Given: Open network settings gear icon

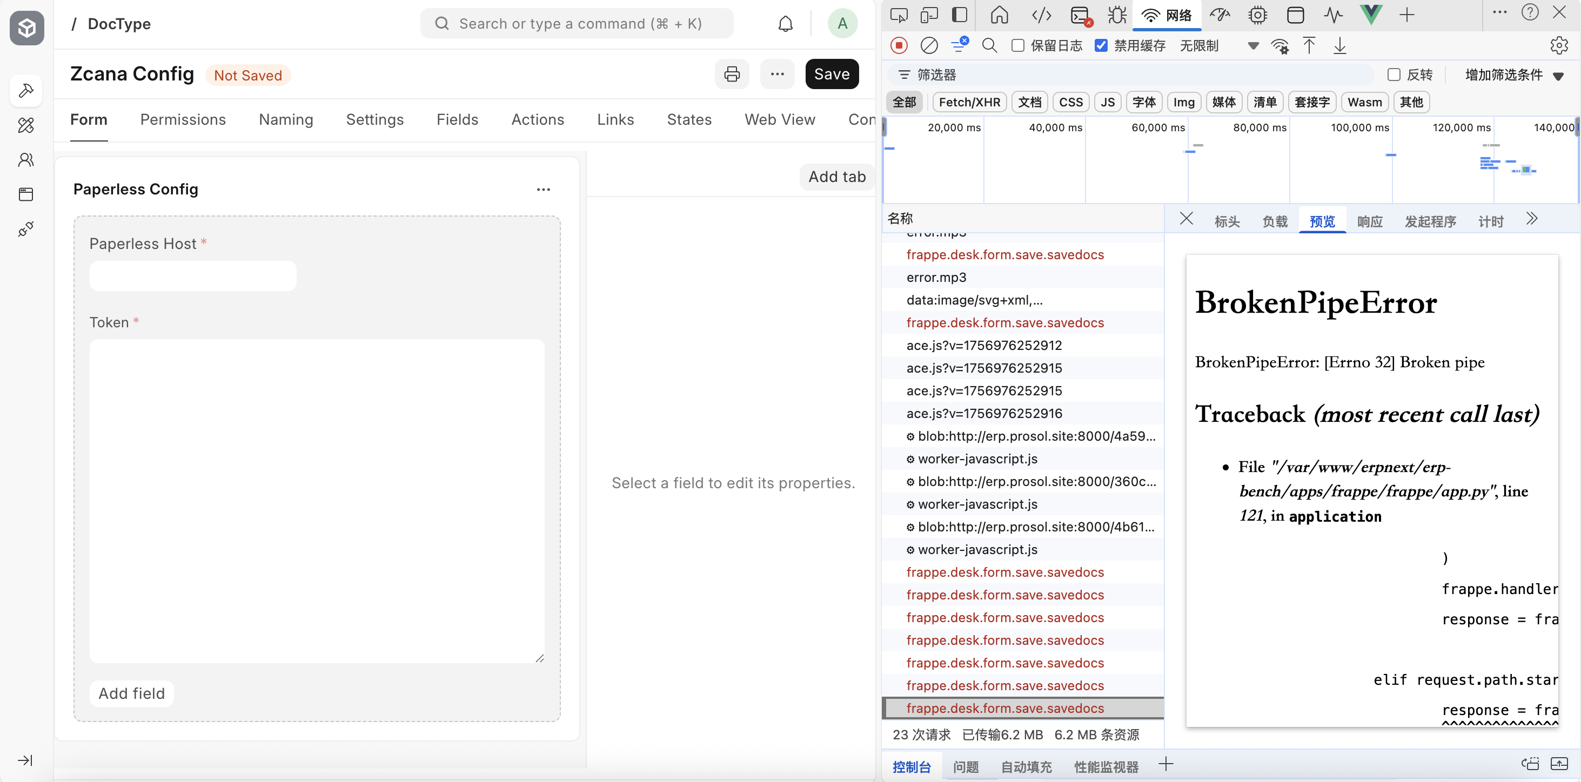Looking at the screenshot, I should [1558, 45].
